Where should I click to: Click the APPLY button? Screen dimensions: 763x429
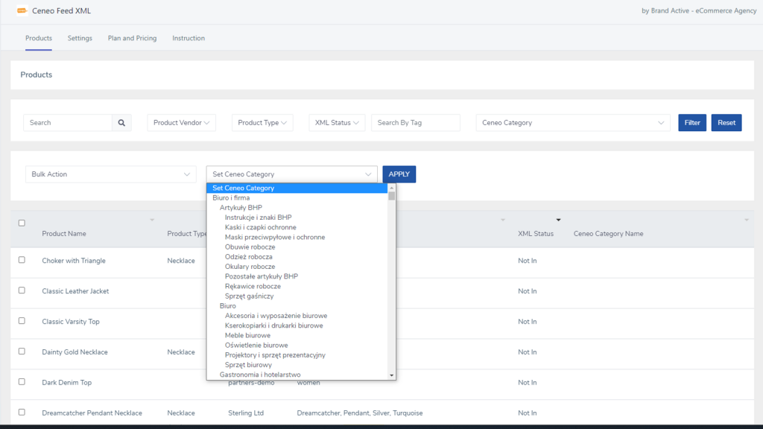(399, 174)
